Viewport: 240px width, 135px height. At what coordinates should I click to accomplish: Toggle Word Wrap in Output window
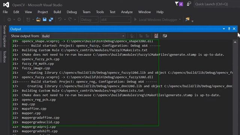point(165,36)
